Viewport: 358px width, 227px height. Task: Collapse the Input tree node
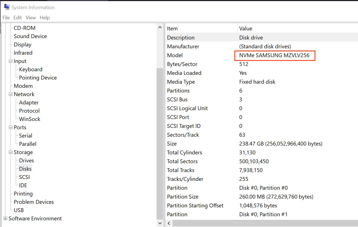[x=11, y=61]
